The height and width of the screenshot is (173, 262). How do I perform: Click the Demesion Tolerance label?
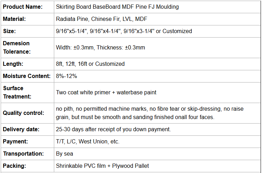(x=17, y=48)
